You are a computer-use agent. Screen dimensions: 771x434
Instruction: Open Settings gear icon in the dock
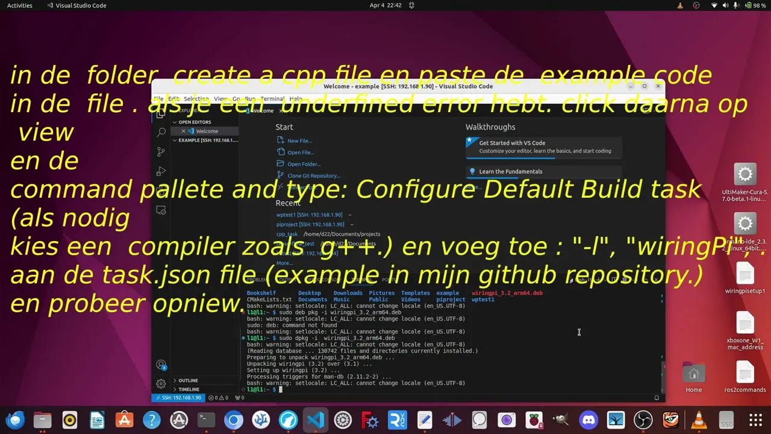point(343,420)
